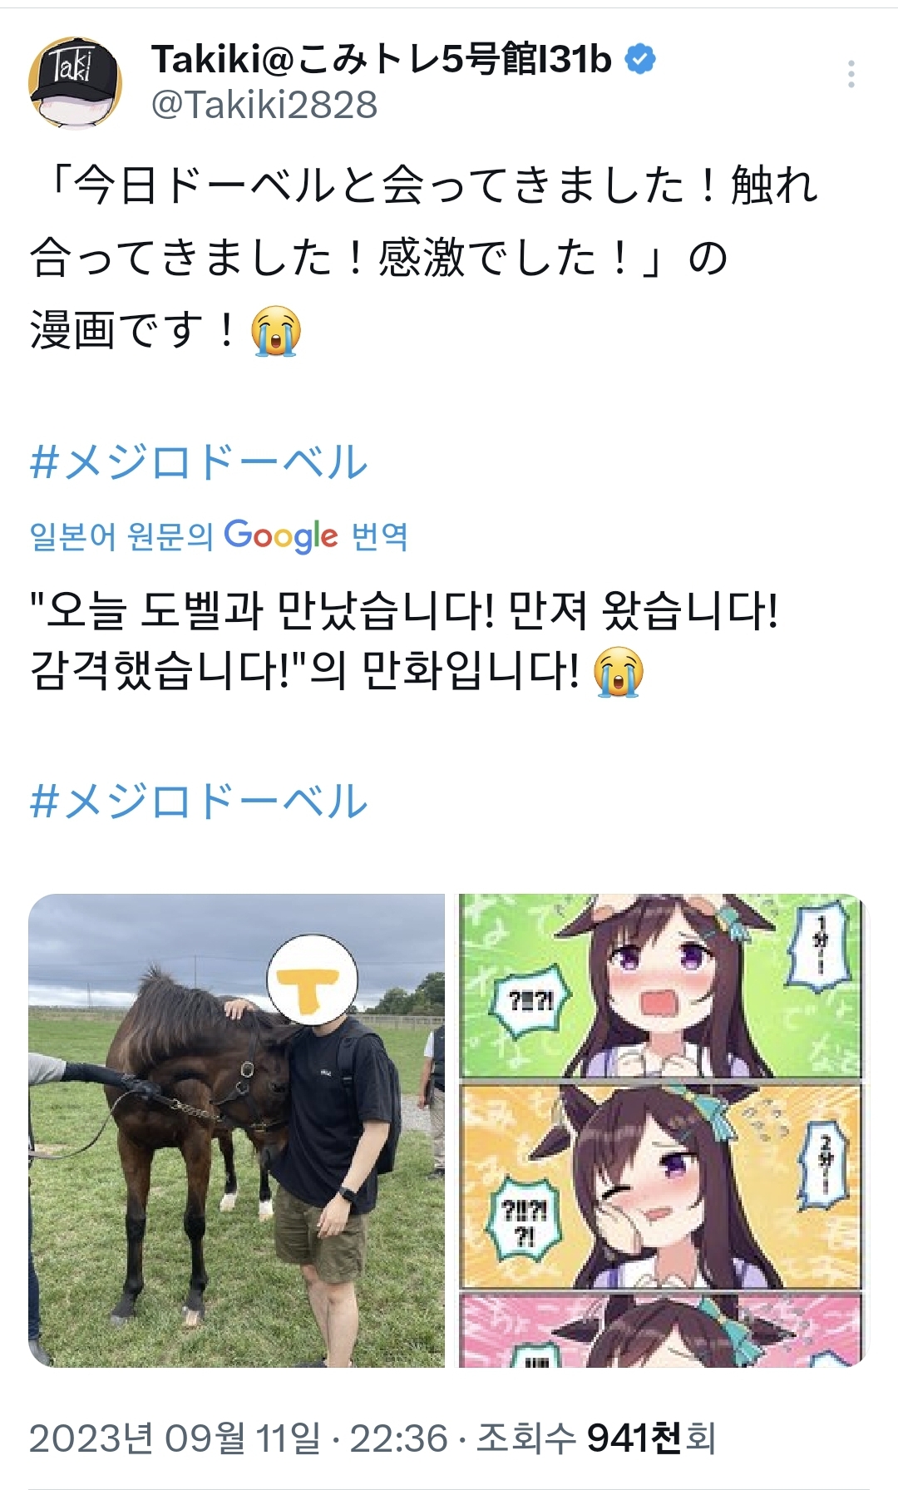
Task: Tap the Google translation attribution label
Action: click(219, 536)
